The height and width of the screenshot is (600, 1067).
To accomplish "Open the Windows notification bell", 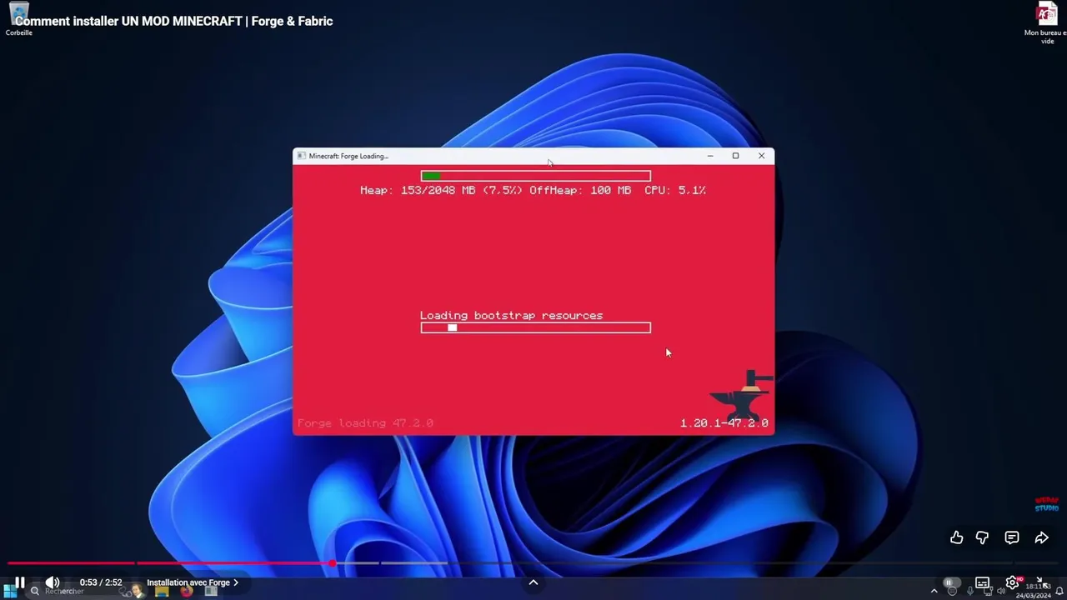I will pyautogui.click(x=1059, y=591).
